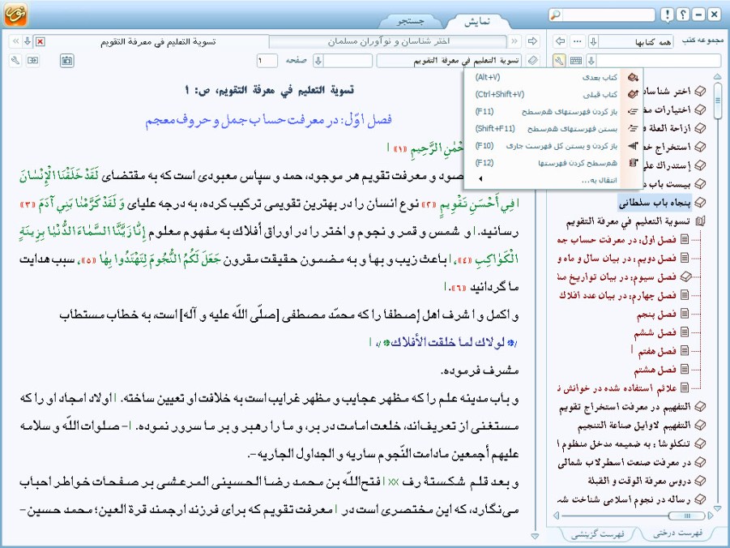Select tree entry فصل چهارم: در بیان عدد افلاك

tap(617, 295)
